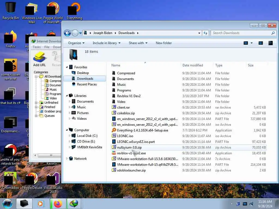Click the Back arrow in Explorer

(68, 33)
